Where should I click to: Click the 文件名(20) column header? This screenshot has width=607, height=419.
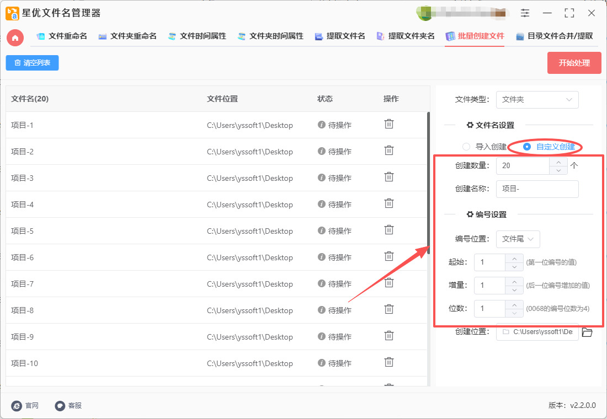[30, 99]
